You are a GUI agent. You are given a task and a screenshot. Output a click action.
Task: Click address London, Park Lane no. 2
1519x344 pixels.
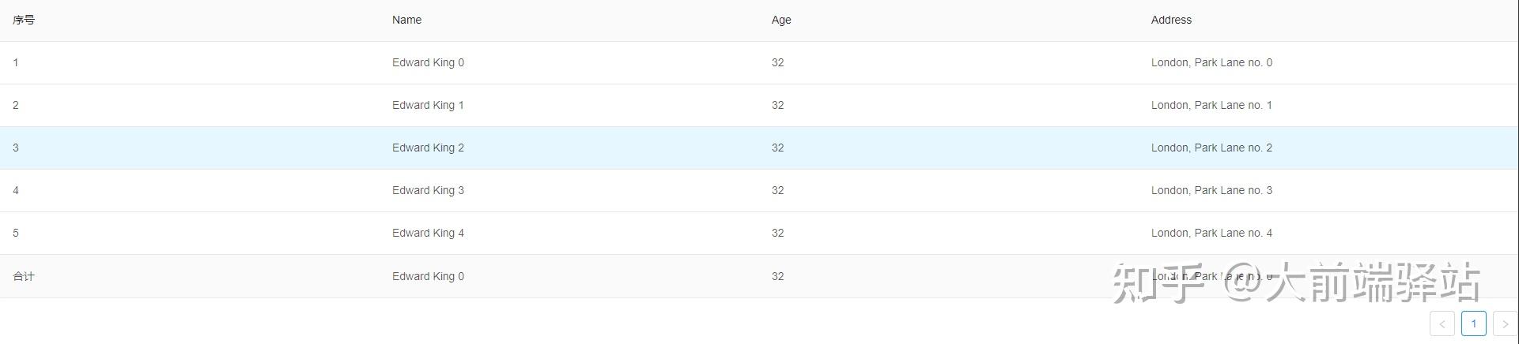point(1211,148)
